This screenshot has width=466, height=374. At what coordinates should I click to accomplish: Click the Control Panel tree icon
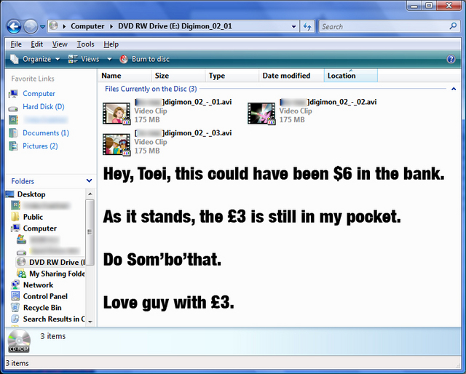click(15, 296)
